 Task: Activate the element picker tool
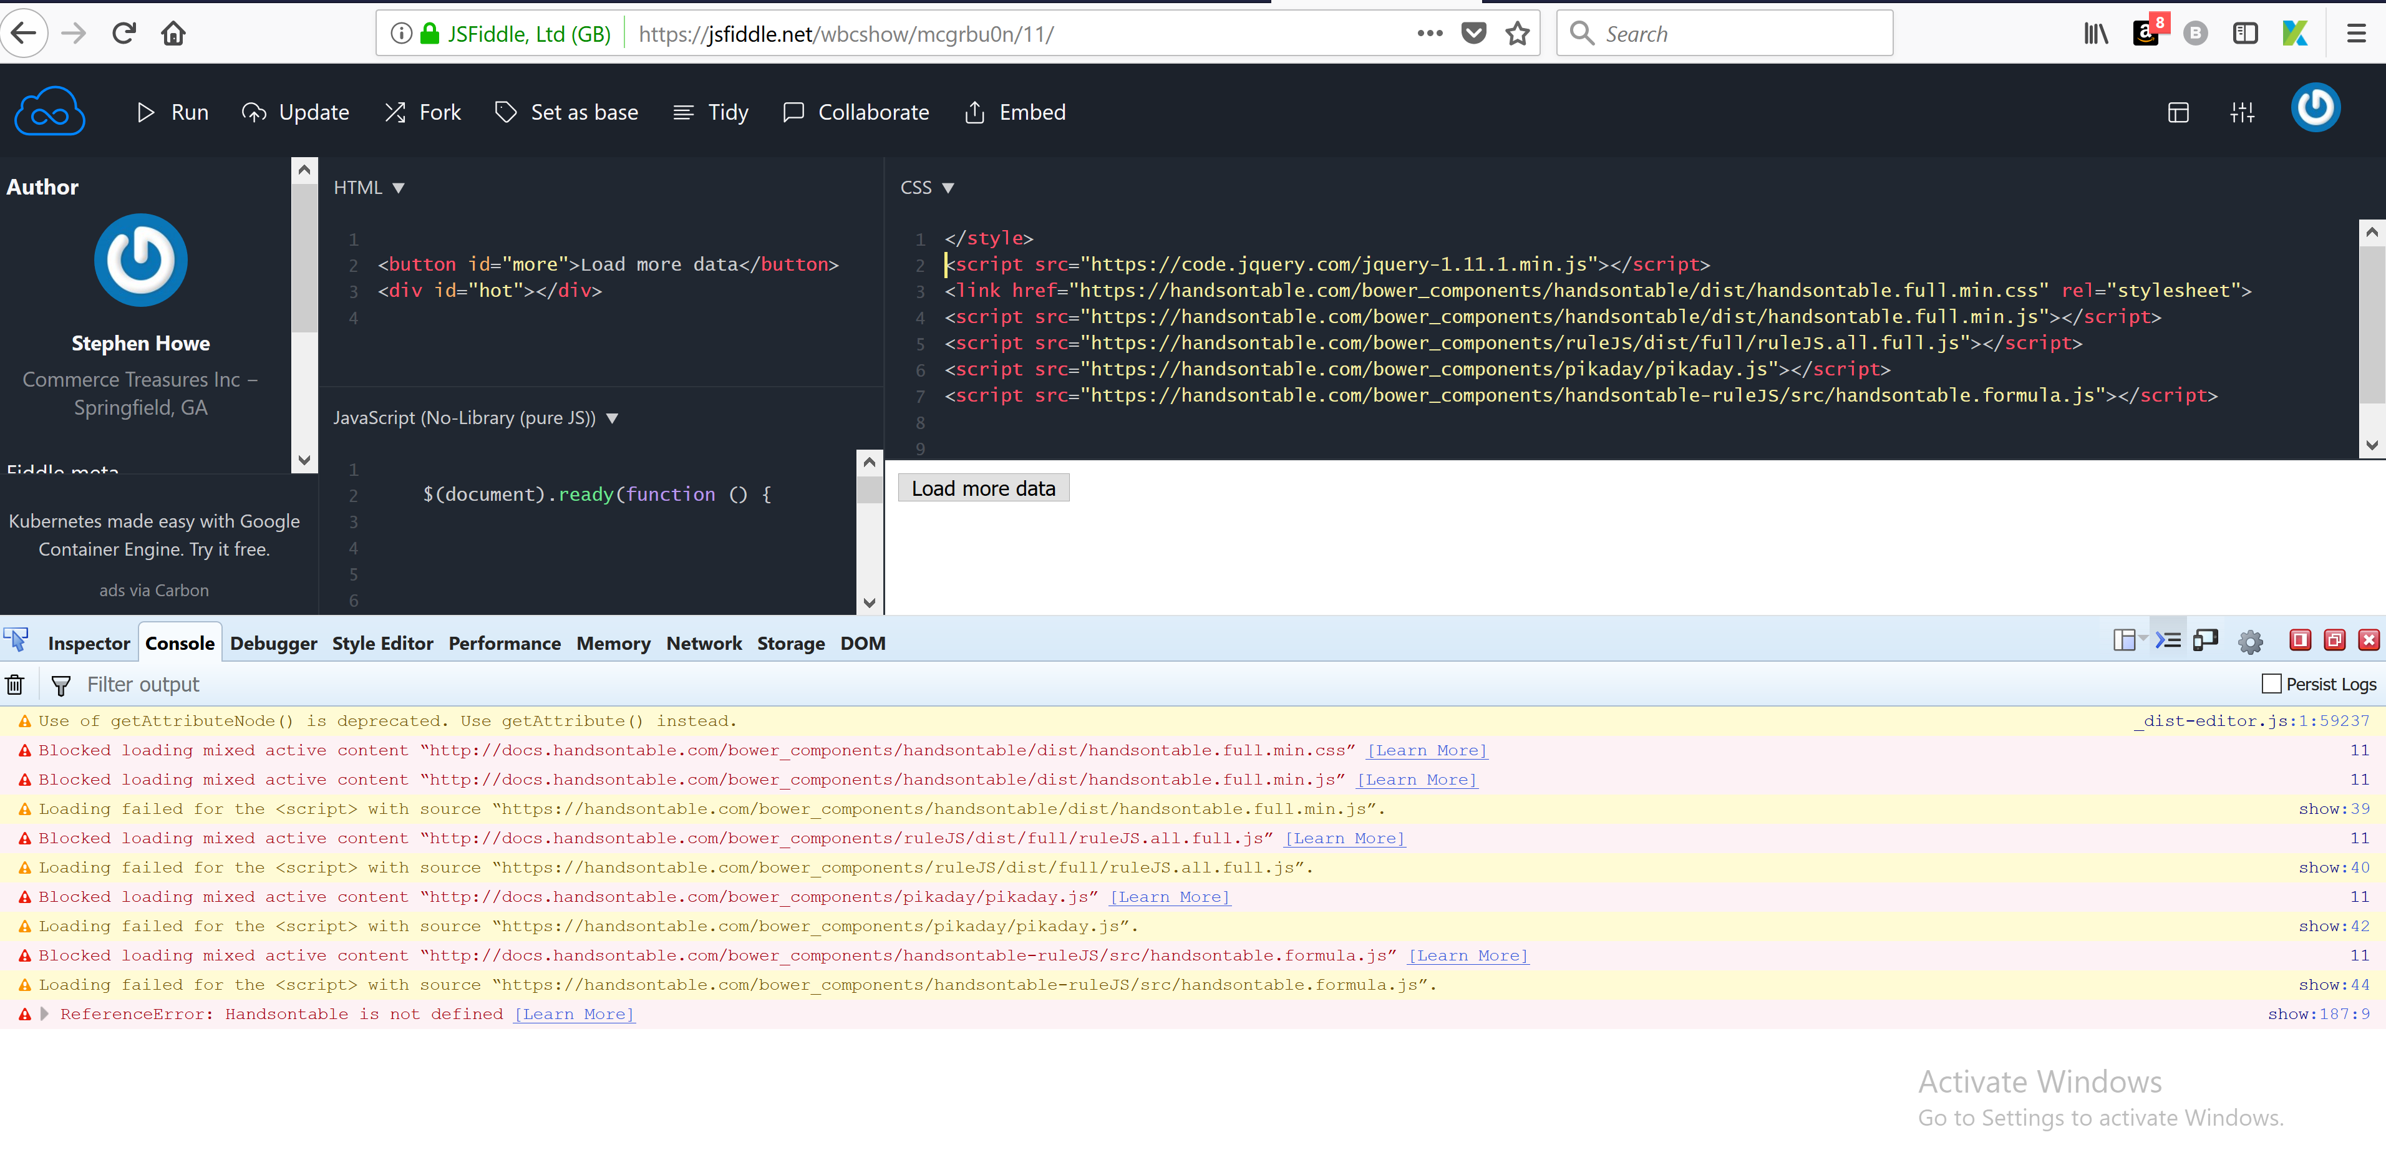(16, 639)
